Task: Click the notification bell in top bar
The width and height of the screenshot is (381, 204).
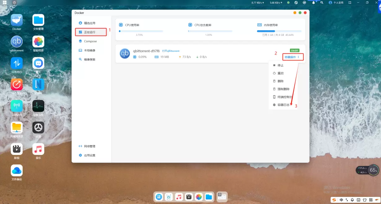Action: coord(313,2)
